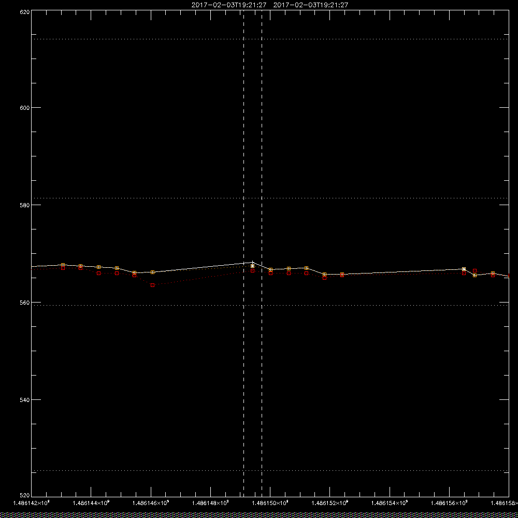Screen dimensions: 518x518
Task: Click the 1.486144×10⁹ x-axis label
Action: tap(91, 503)
